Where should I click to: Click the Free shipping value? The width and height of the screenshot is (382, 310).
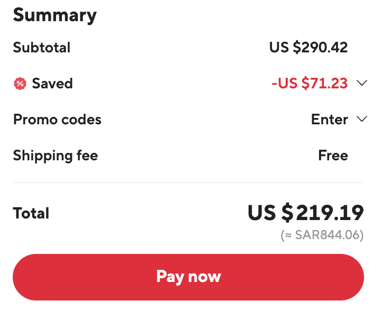[333, 156]
